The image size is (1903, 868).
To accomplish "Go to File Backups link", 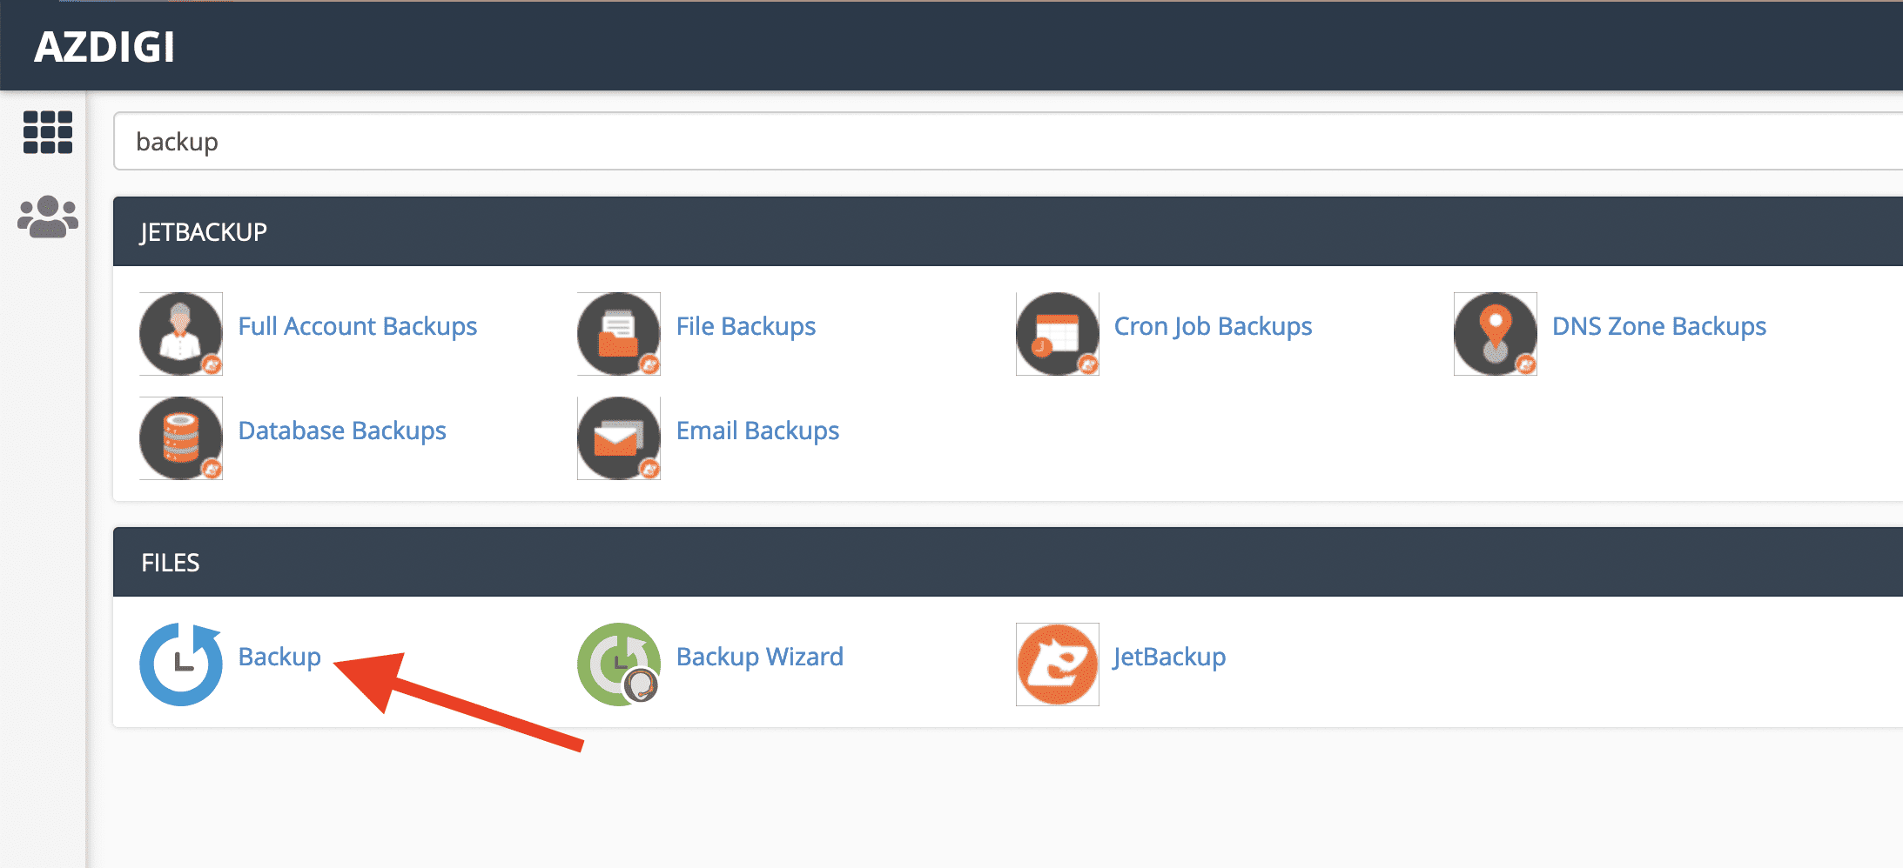I will [745, 326].
